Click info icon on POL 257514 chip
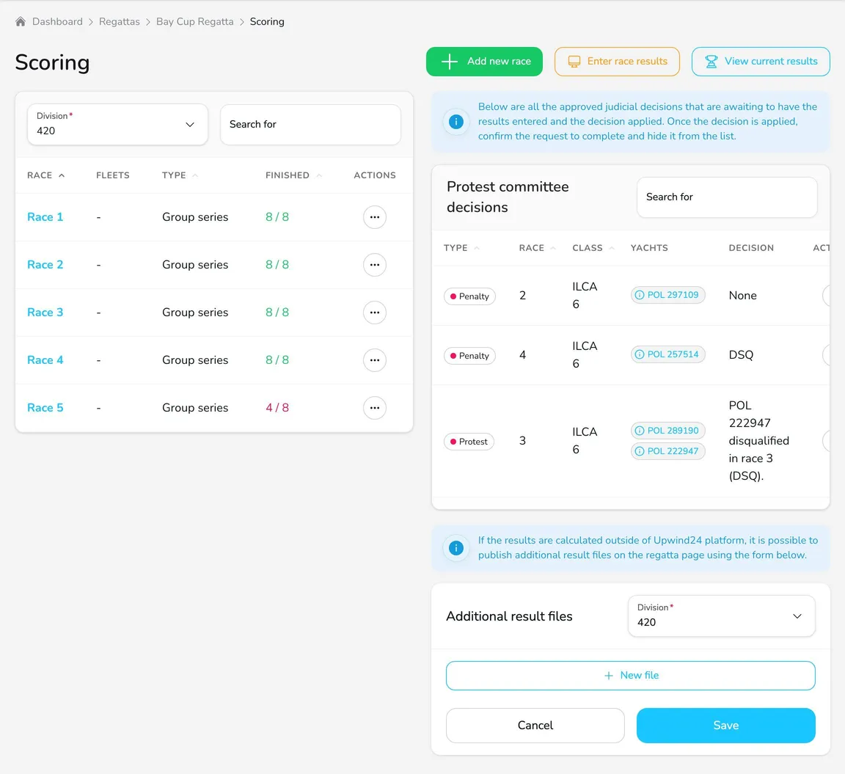845x774 pixels. pyautogui.click(x=639, y=354)
